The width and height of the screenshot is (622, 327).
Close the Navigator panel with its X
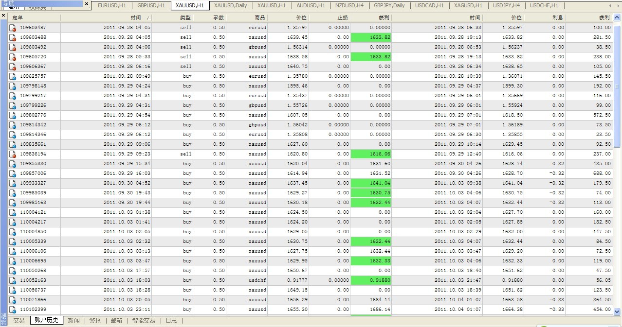pyautogui.click(x=87, y=4)
